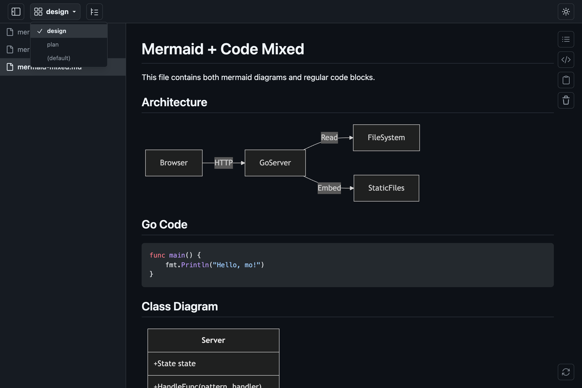
Task: Click the Read edge label
Action: 329,138
